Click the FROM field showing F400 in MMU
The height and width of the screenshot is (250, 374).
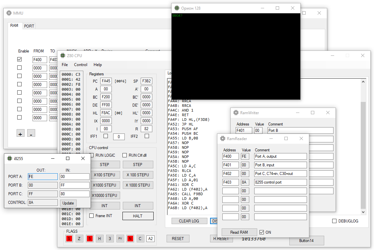coord(40,60)
